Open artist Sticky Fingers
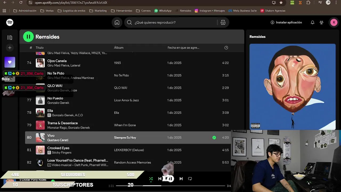This screenshot has height=192, width=341. [x=62, y=153]
